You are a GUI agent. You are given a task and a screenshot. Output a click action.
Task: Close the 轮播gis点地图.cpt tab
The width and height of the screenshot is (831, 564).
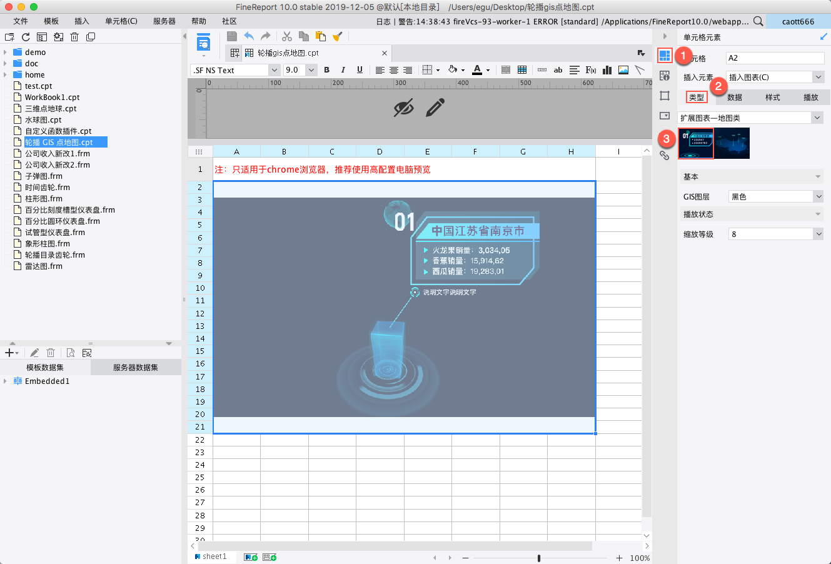coord(385,53)
